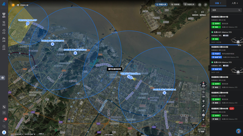Click the SG05 dock marker on map
243x136 pixels.
point(164,93)
